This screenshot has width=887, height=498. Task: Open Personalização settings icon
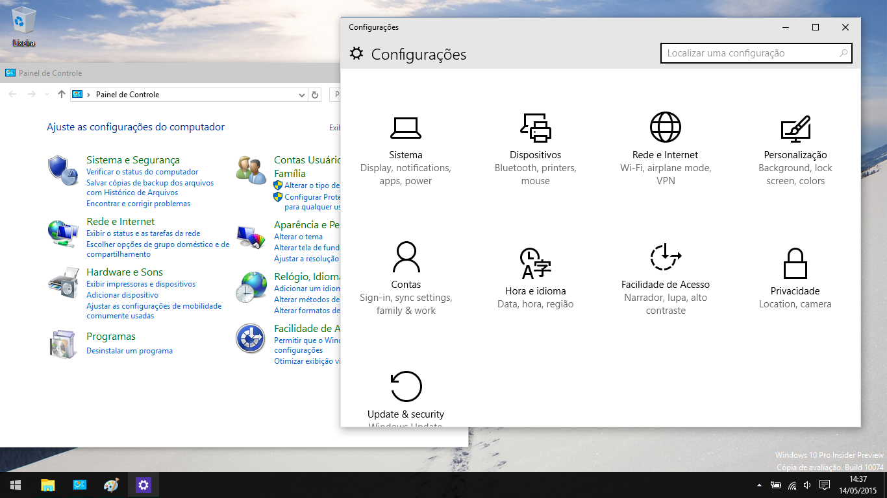pyautogui.click(x=795, y=128)
